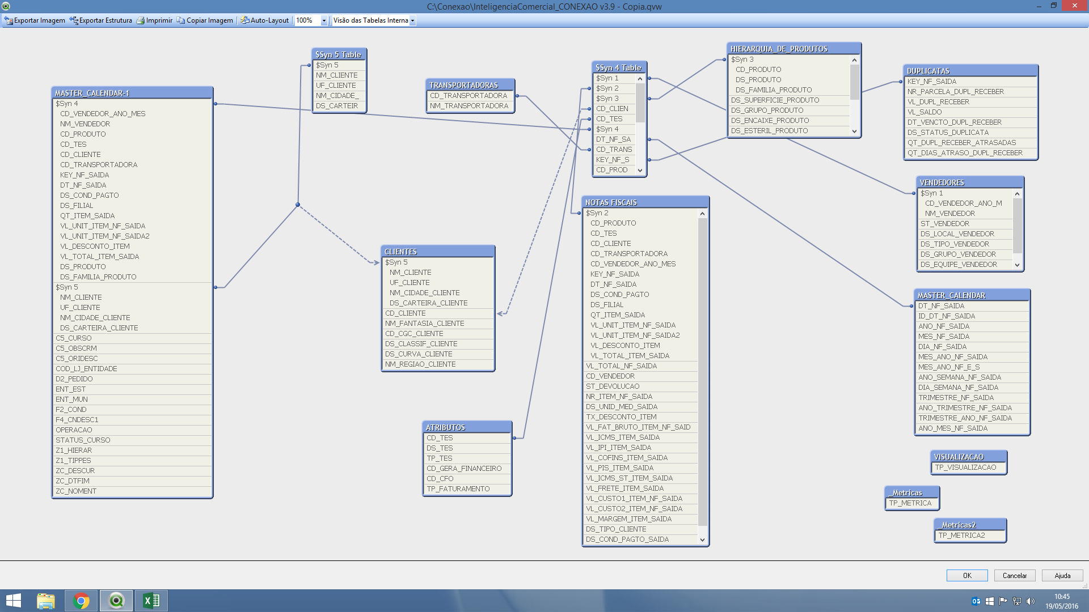Select the CD_CGC_CLIENTE field in CLIENTES
The image size is (1089, 612).
(437, 334)
